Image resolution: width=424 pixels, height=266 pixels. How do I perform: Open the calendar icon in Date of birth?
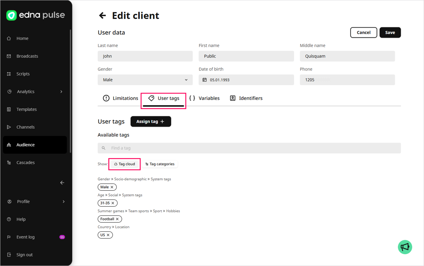204,80
